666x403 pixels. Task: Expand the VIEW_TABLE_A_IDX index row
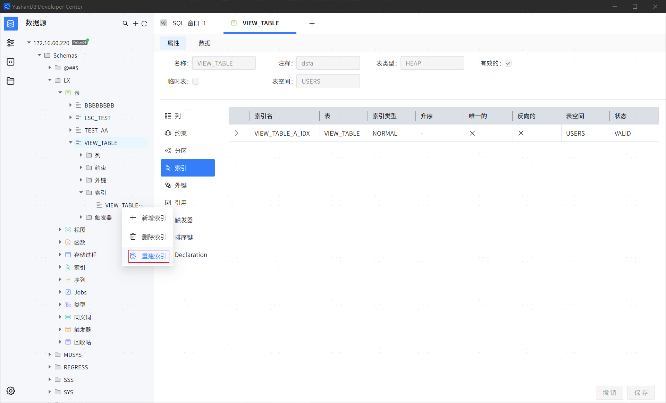237,133
